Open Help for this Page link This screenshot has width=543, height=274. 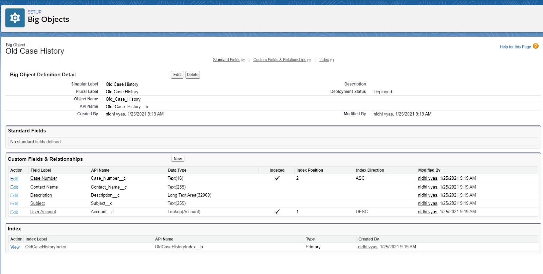pos(515,47)
